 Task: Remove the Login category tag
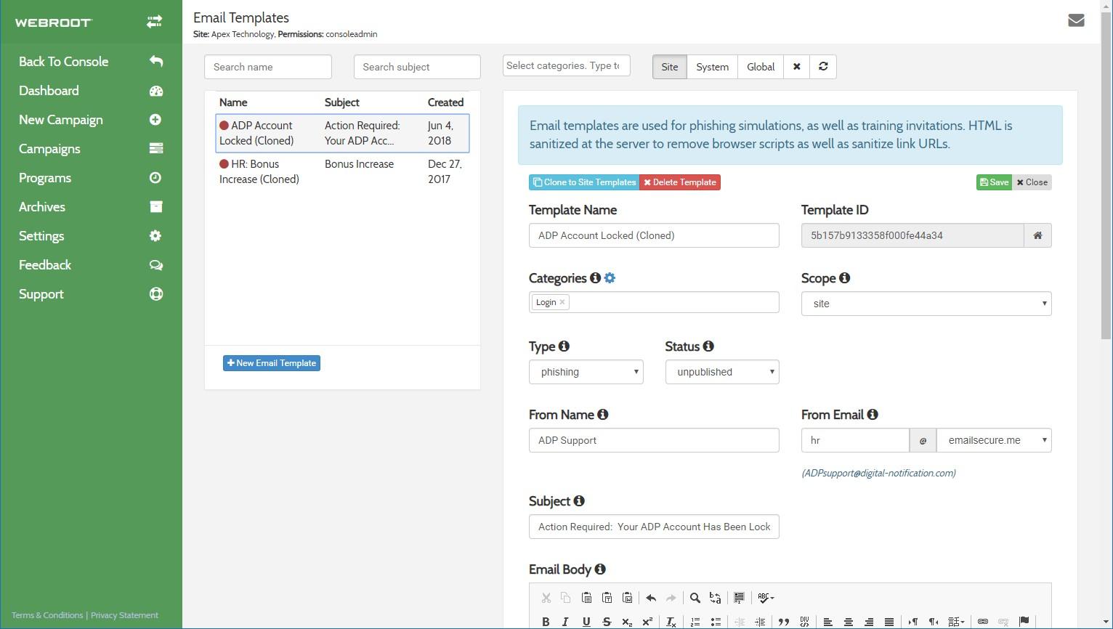[562, 302]
